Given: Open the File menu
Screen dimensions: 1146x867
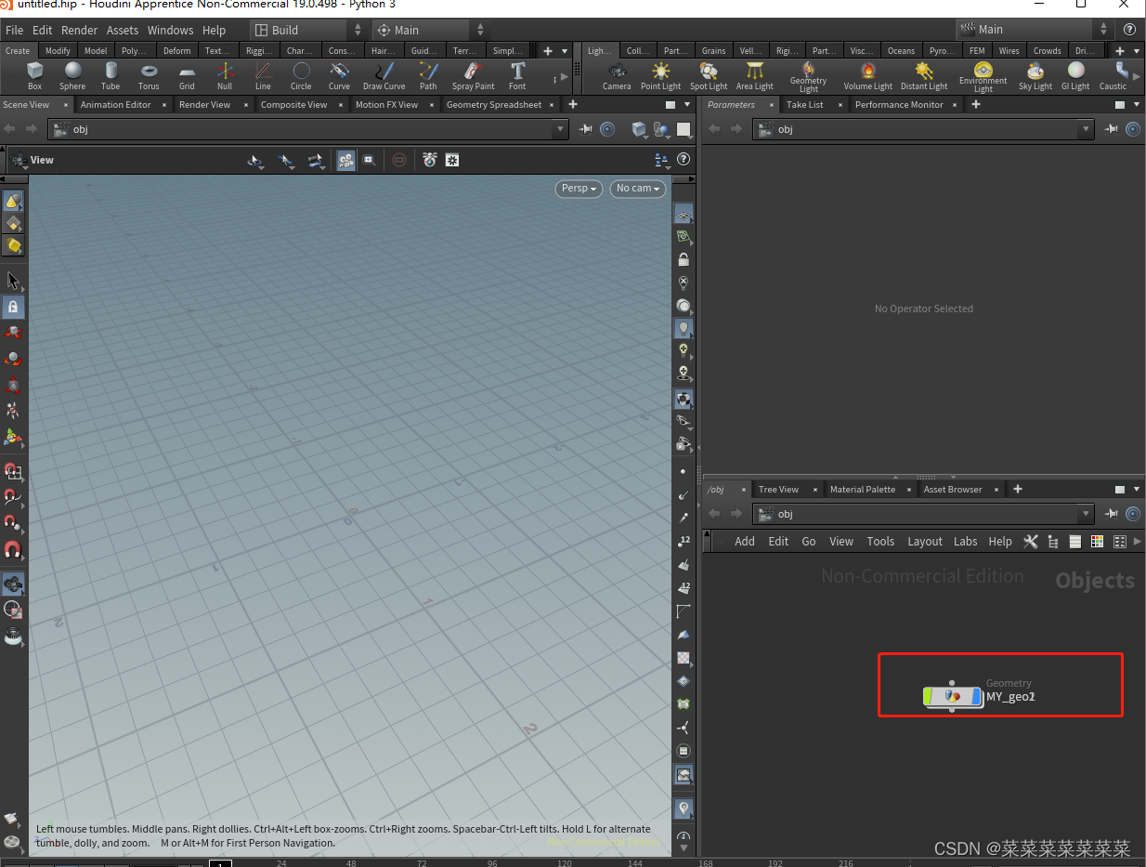Looking at the screenshot, I should 15,30.
